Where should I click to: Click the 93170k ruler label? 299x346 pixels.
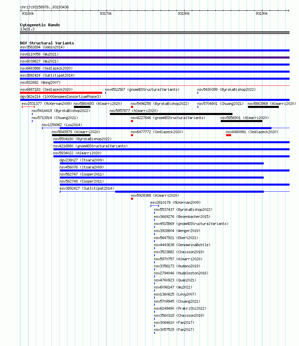[106, 14]
